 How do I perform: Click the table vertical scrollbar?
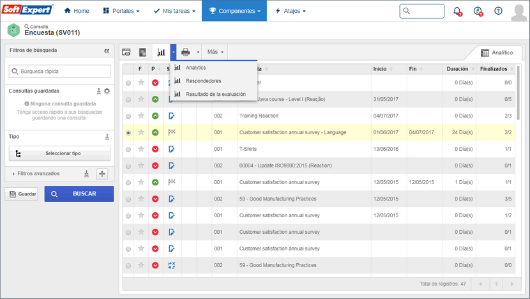pos(518,93)
